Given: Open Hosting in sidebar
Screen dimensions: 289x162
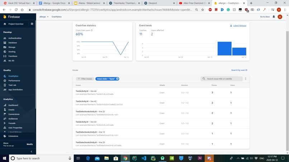Looking at the screenshot, I should (12, 51).
